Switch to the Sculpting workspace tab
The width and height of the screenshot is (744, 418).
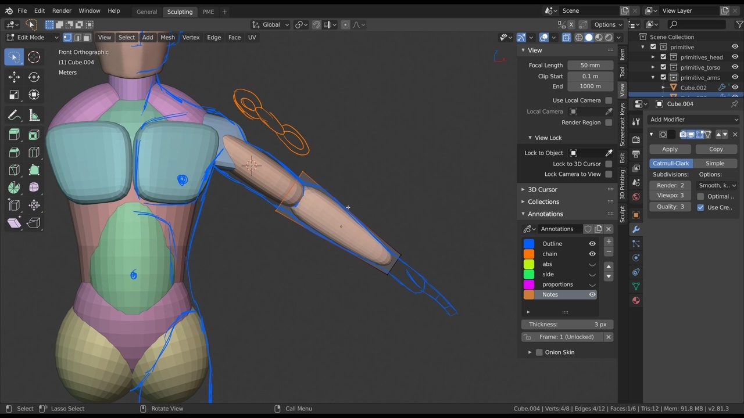coord(180,11)
